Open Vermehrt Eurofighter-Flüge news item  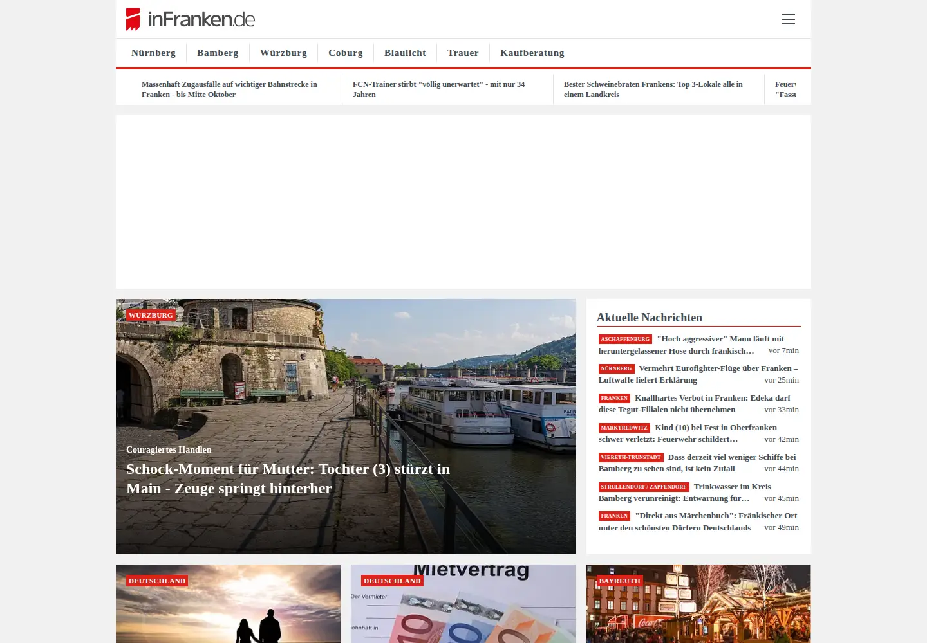(698, 374)
